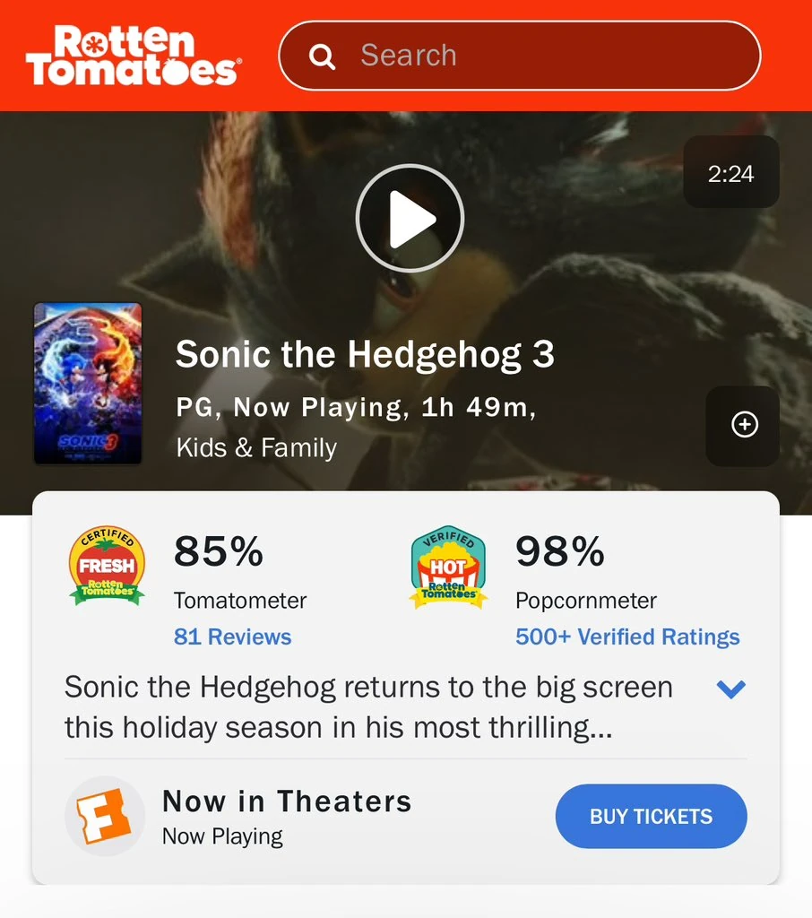View 500+ Verified Ratings

coord(626,637)
